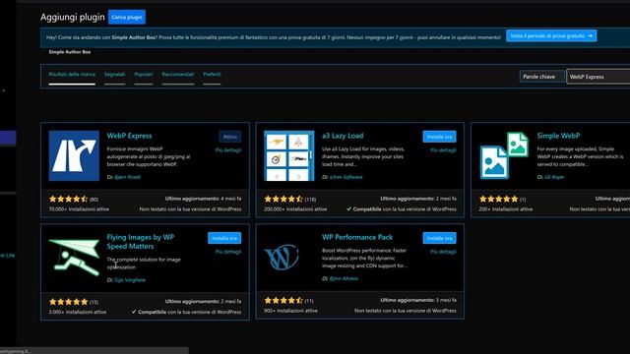Image resolution: width=630 pixels, height=354 pixels.
Task: Open author Jill Royer link
Action: (x=554, y=177)
